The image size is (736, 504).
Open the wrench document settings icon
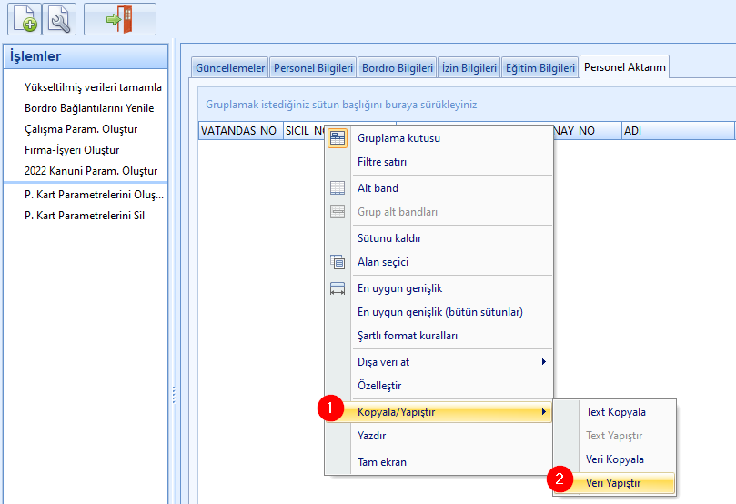pos(59,19)
